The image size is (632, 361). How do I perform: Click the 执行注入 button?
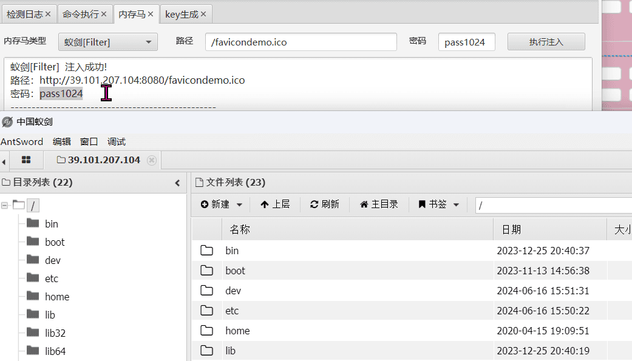546,42
